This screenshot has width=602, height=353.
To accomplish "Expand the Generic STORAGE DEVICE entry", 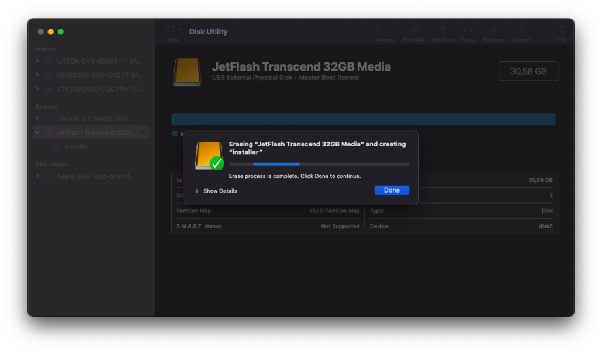I will [37, 118].
